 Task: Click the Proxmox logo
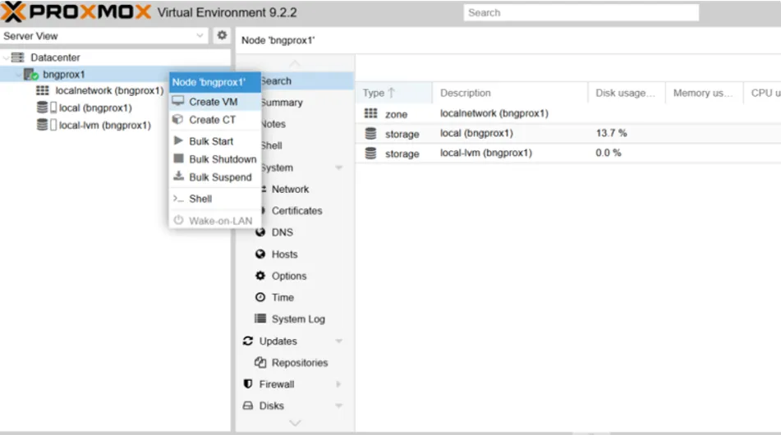(76, 12)
